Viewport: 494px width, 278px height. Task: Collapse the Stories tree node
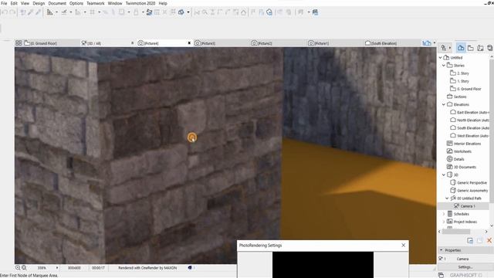pyautogui.click(x=444, y=65)
